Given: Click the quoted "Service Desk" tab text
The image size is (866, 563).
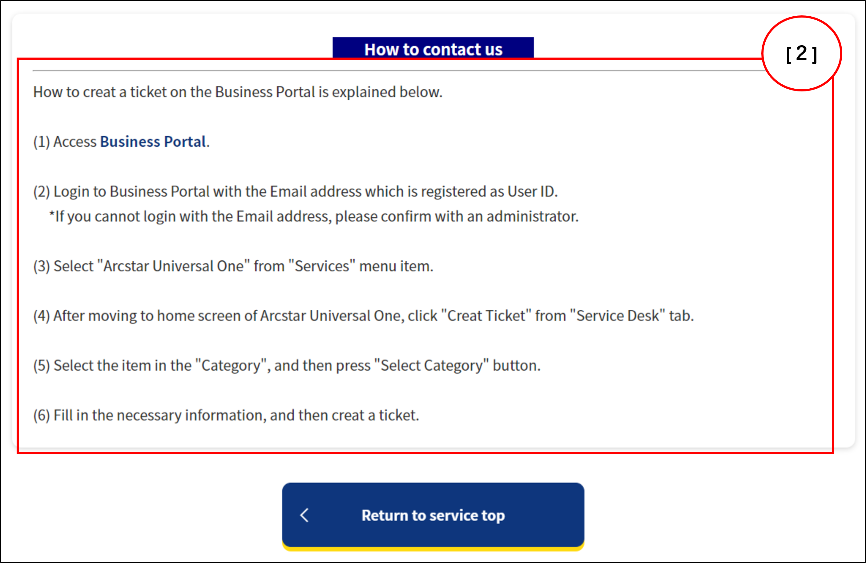Looking at the screenshot, I should pos(618,316).
